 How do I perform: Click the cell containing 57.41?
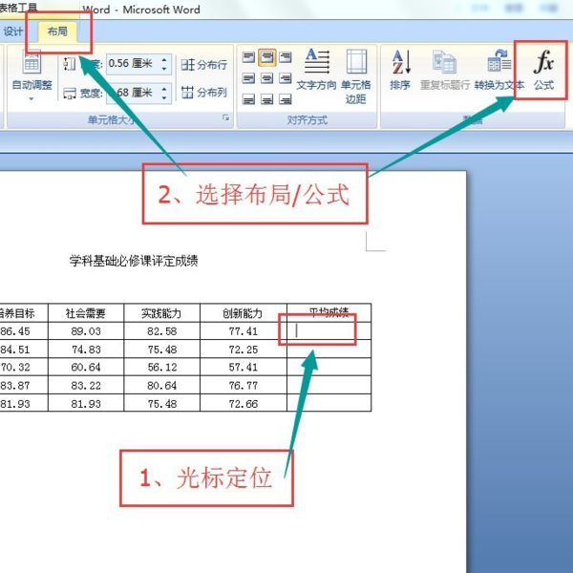[244, 367]
